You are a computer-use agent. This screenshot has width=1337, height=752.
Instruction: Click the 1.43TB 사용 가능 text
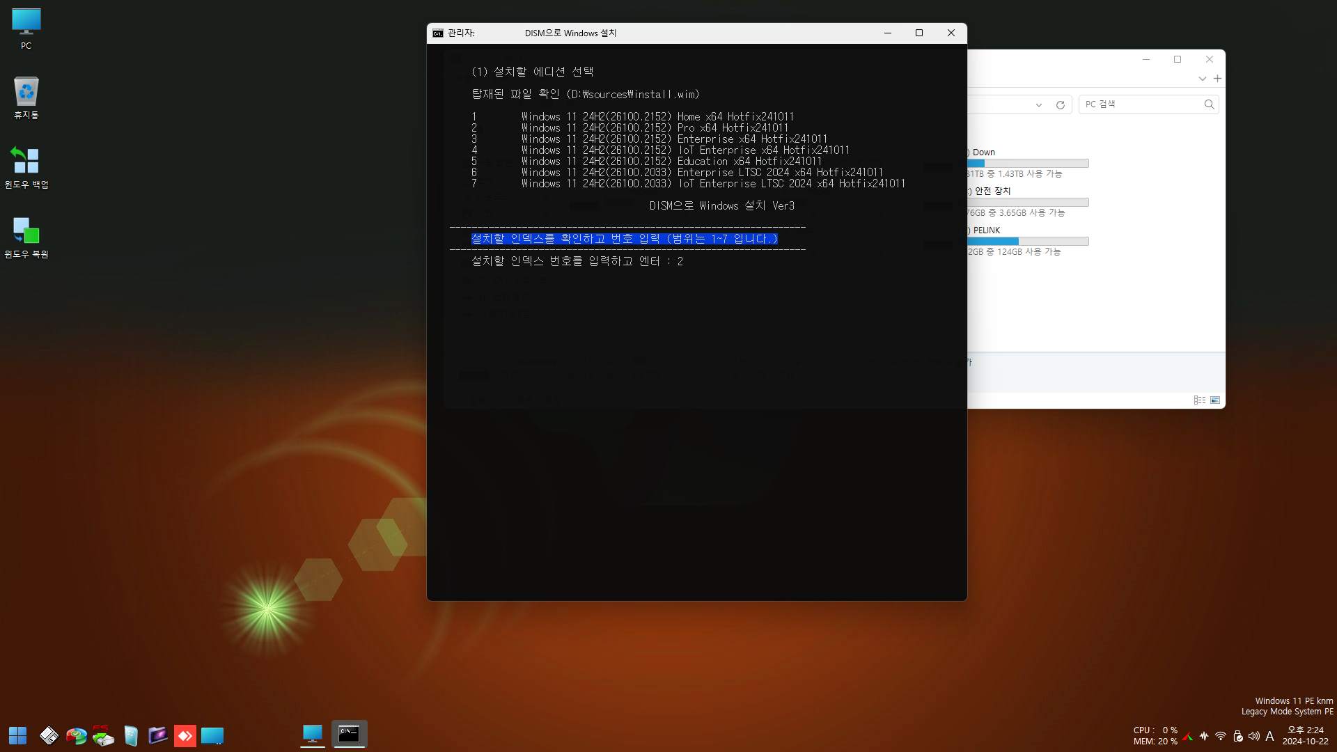[x=1030, y=174]
